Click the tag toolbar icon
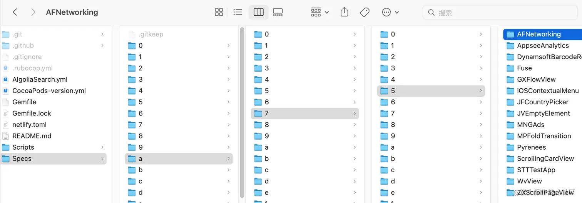 [x=365, y=12]
